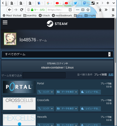Click Portal's レビューする button
The height and width of the screenshot is (126, 117).
[x=90, y=92]
